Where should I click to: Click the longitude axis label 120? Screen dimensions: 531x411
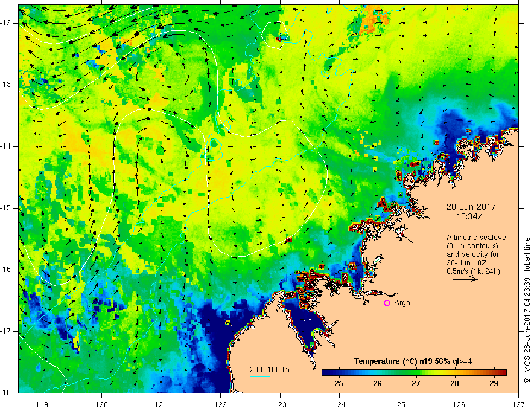[101, 404]
